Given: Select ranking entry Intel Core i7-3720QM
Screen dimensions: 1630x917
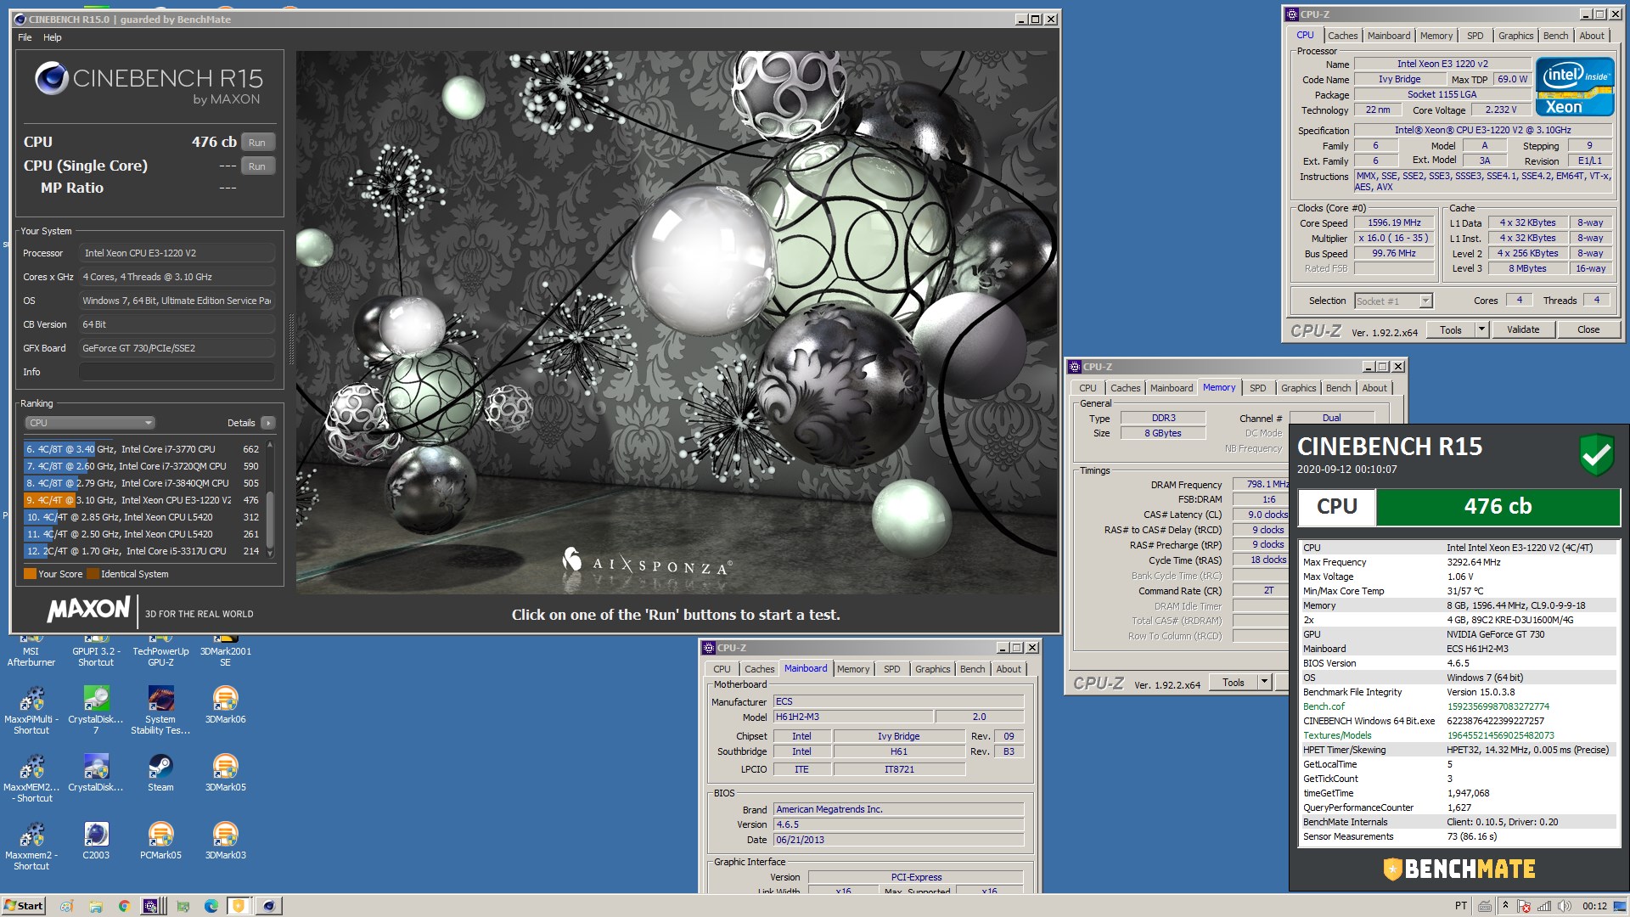Looking at the screenshot, I should (x=143, y=466).
